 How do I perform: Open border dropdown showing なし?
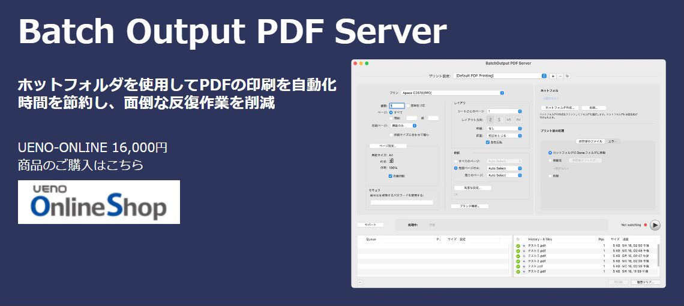(504, 129)
